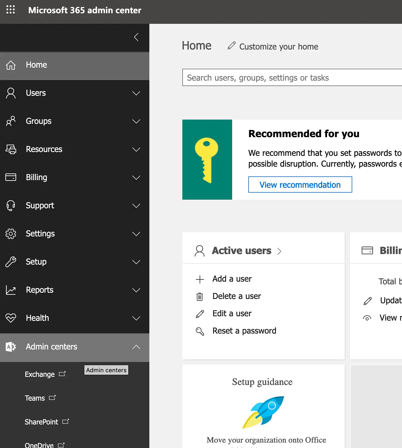
Task: Click the pencil icon for Customize your home
Action: [232, 45]
